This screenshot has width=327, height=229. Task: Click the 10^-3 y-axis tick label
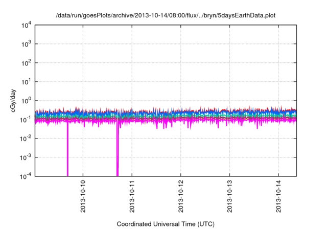pyautogui.click(x=26, y=157)
